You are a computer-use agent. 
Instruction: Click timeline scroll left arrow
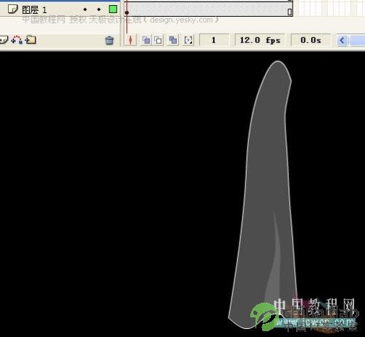pyautogui.click(x=342, y=40)
